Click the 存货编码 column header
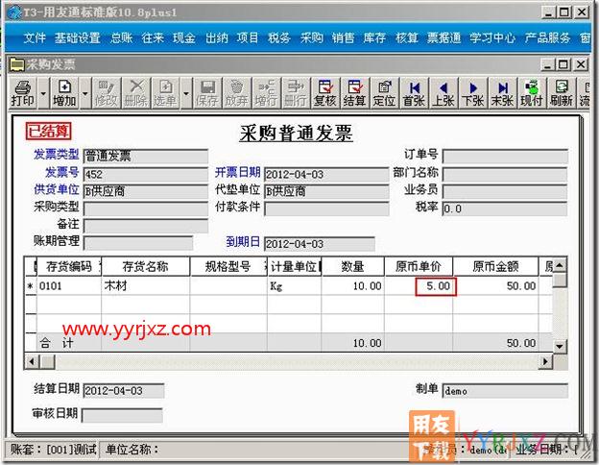 tap(69, 266)
